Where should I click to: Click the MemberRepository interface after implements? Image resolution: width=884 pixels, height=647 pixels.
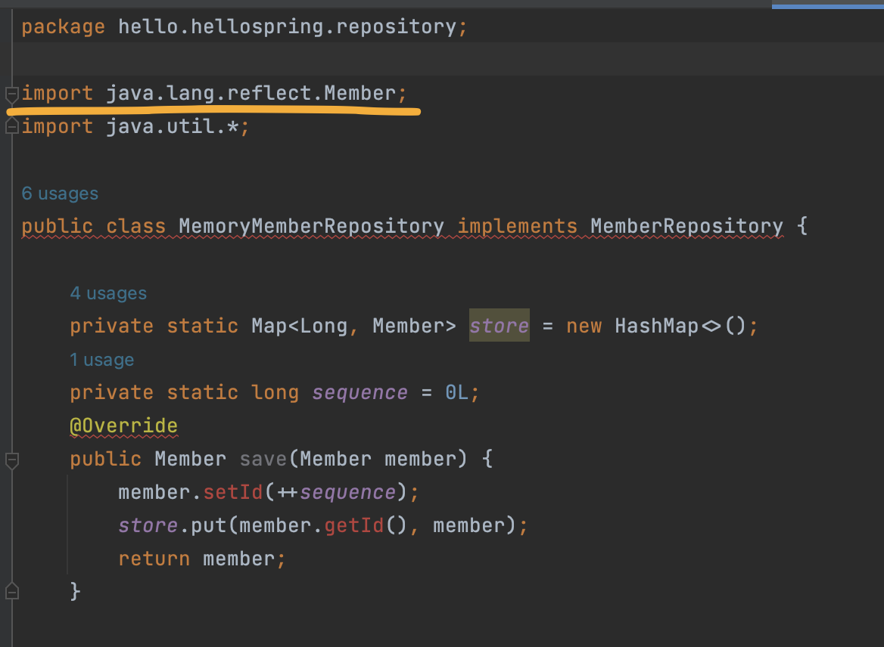(686, 226)
